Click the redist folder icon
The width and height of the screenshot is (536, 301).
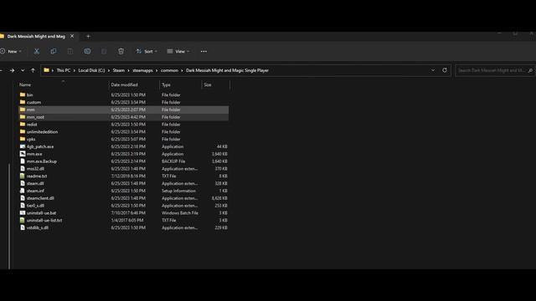tap(23, 125)
